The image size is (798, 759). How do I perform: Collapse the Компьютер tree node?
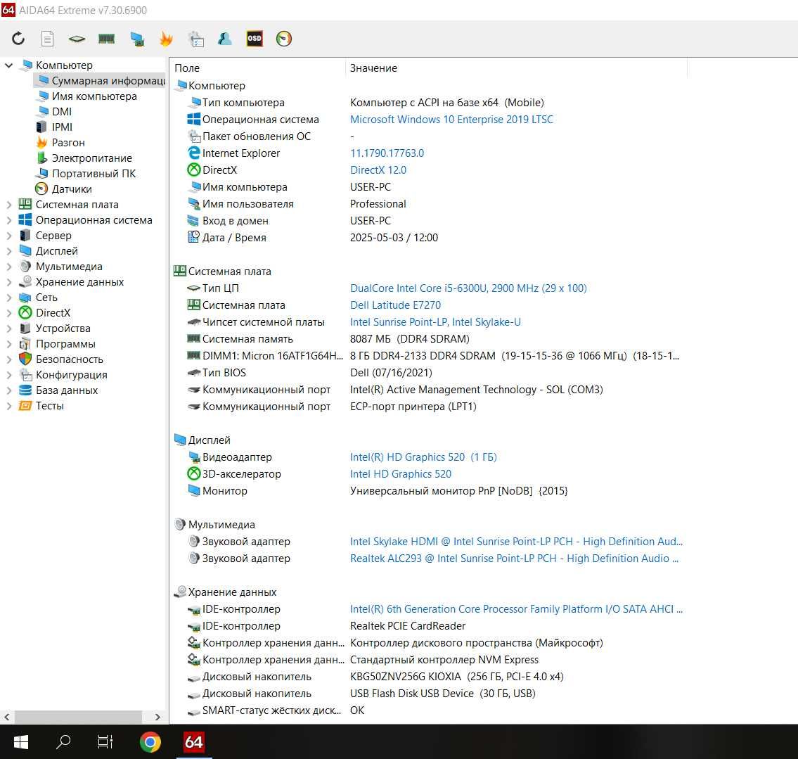click(x=8, y=65)
